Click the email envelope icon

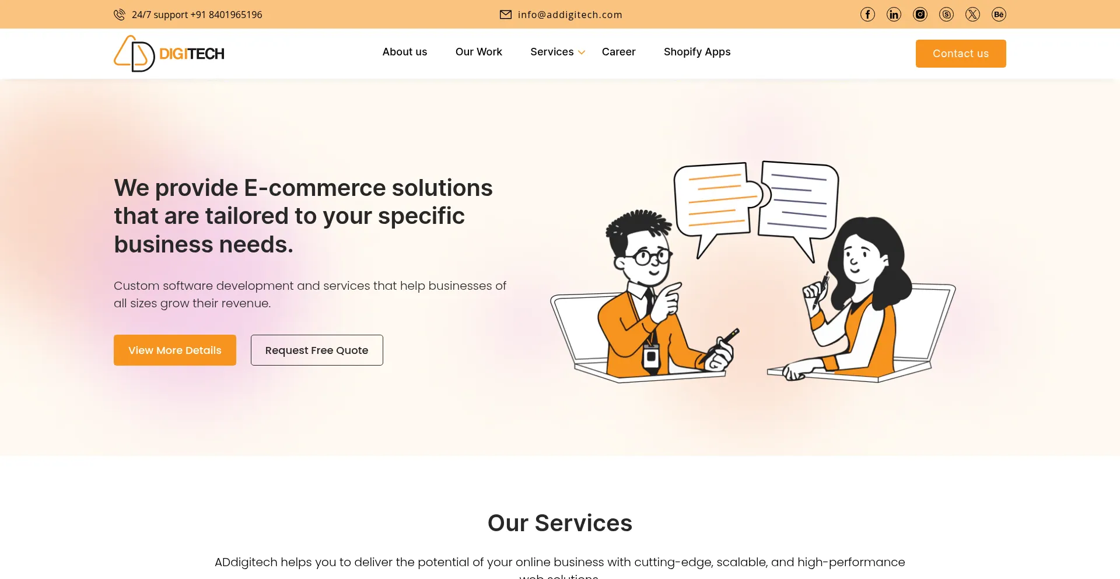pos(506,15)
